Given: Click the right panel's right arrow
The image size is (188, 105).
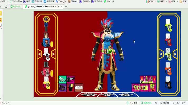Looking at the screenshot, I should [175, 54].
